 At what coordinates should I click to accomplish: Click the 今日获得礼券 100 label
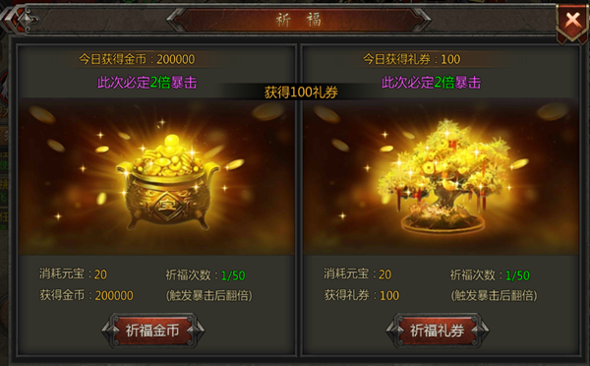point(412,59)
